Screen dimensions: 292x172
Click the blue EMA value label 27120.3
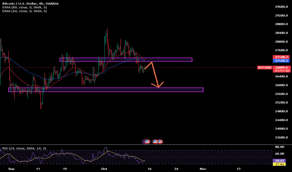pos(281,61)
